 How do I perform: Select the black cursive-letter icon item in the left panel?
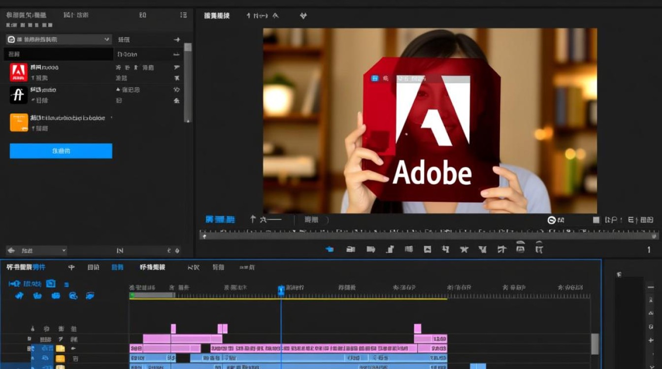point(19,95)
